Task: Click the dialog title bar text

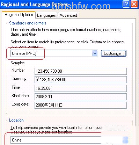Action: 35,5
